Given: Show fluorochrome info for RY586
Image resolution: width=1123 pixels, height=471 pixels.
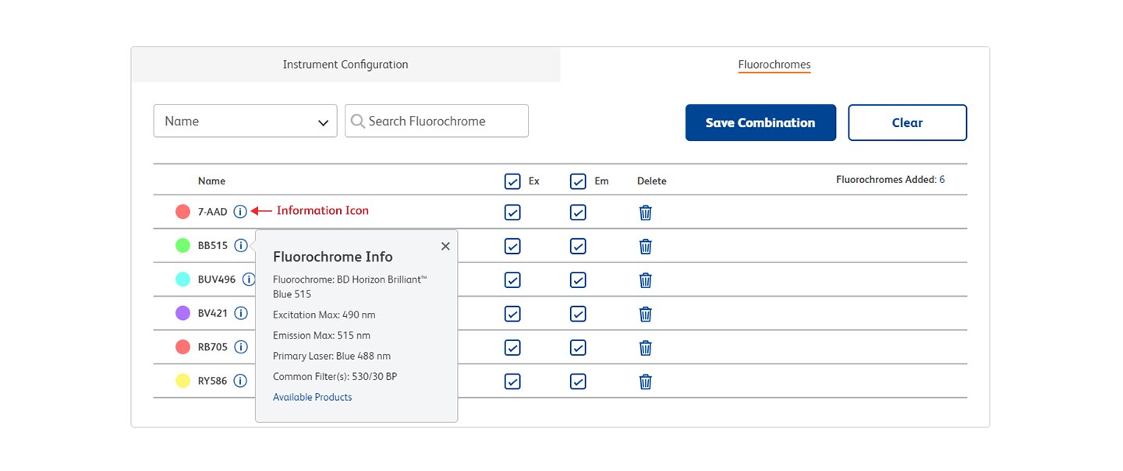Looking at the screenshot, I should (x=240, y=381).
